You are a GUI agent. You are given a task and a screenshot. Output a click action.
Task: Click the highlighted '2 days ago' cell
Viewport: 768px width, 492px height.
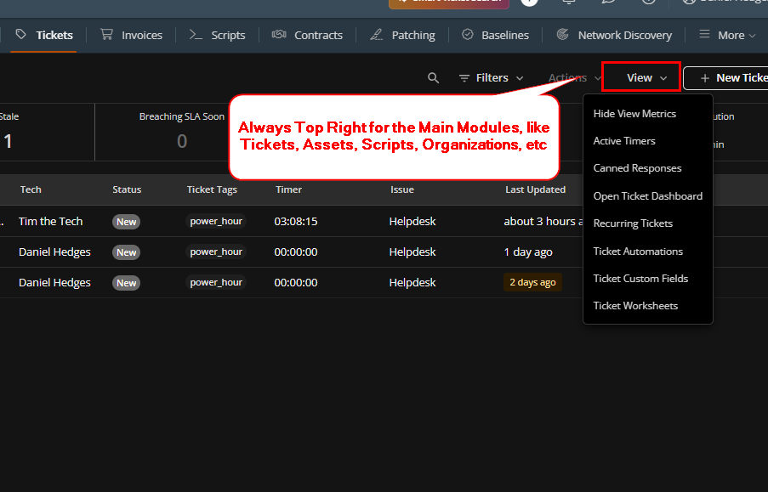point(532,282)
